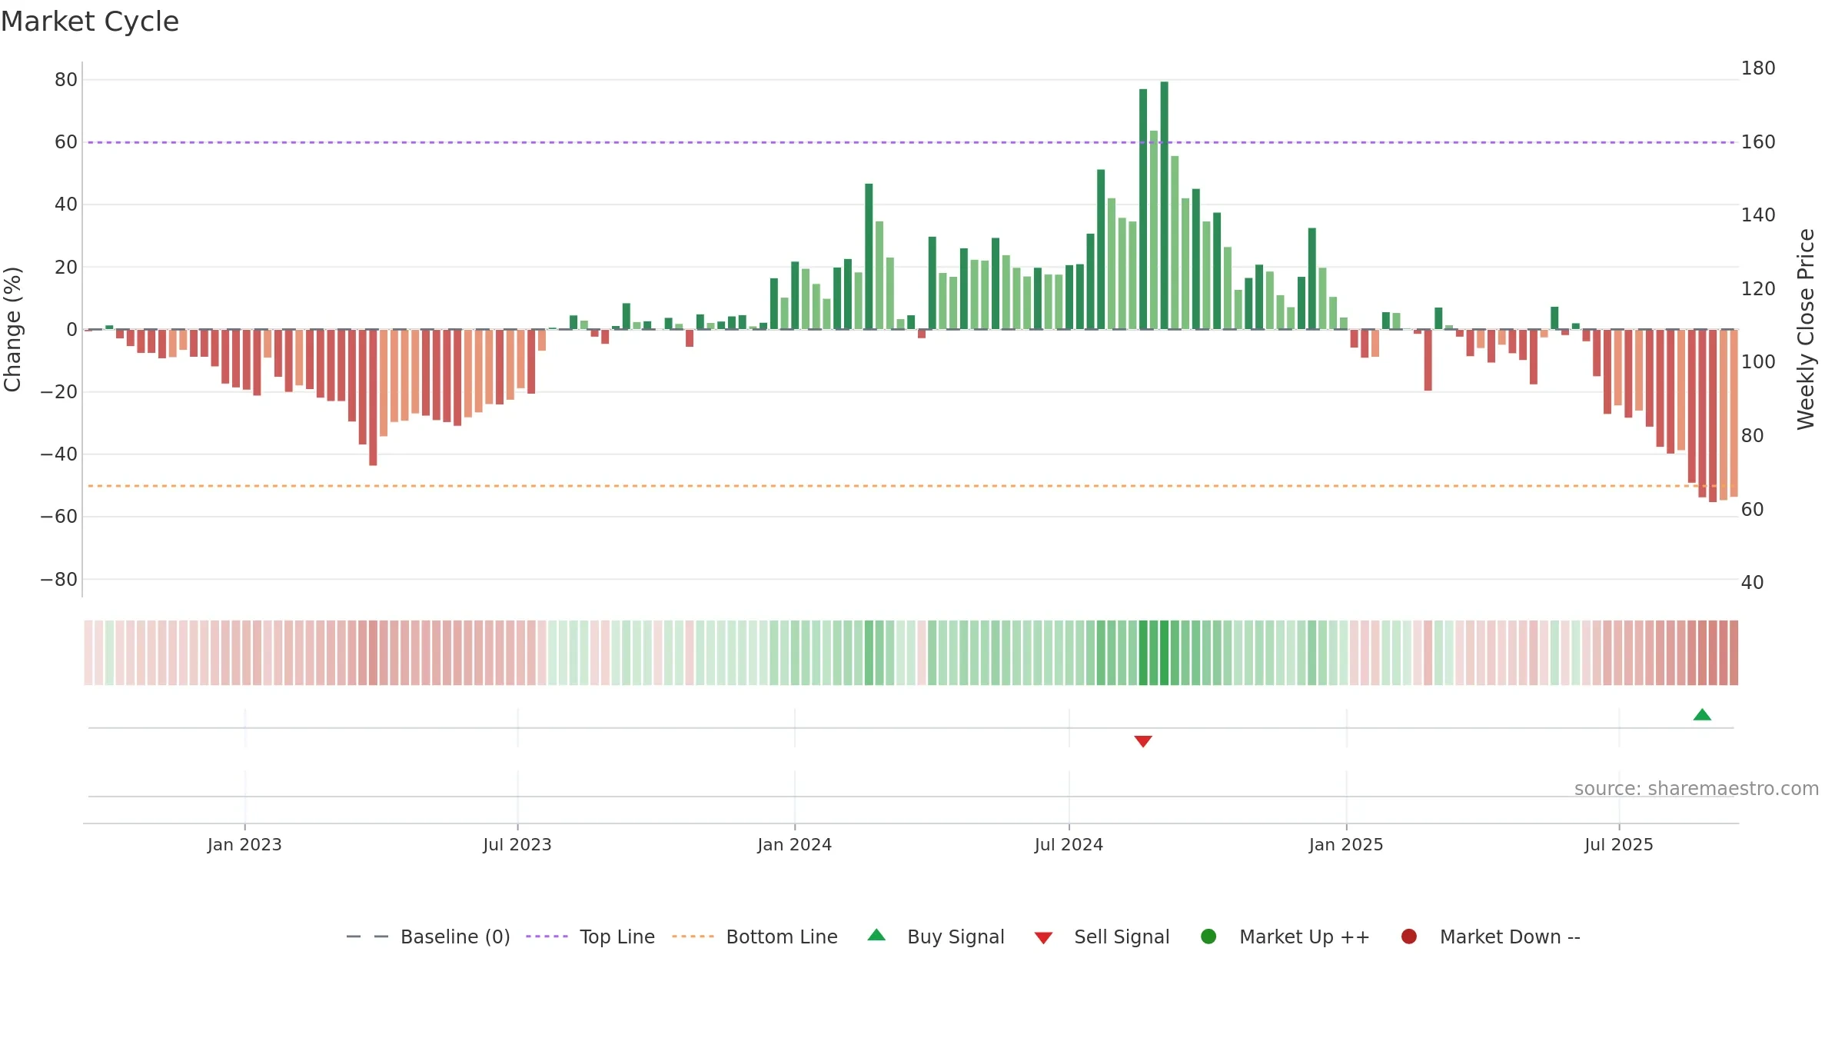Click the purple dotted Top Line at 60
The height and width of the screenshot is (1038, 1845).
pos(911,142)
